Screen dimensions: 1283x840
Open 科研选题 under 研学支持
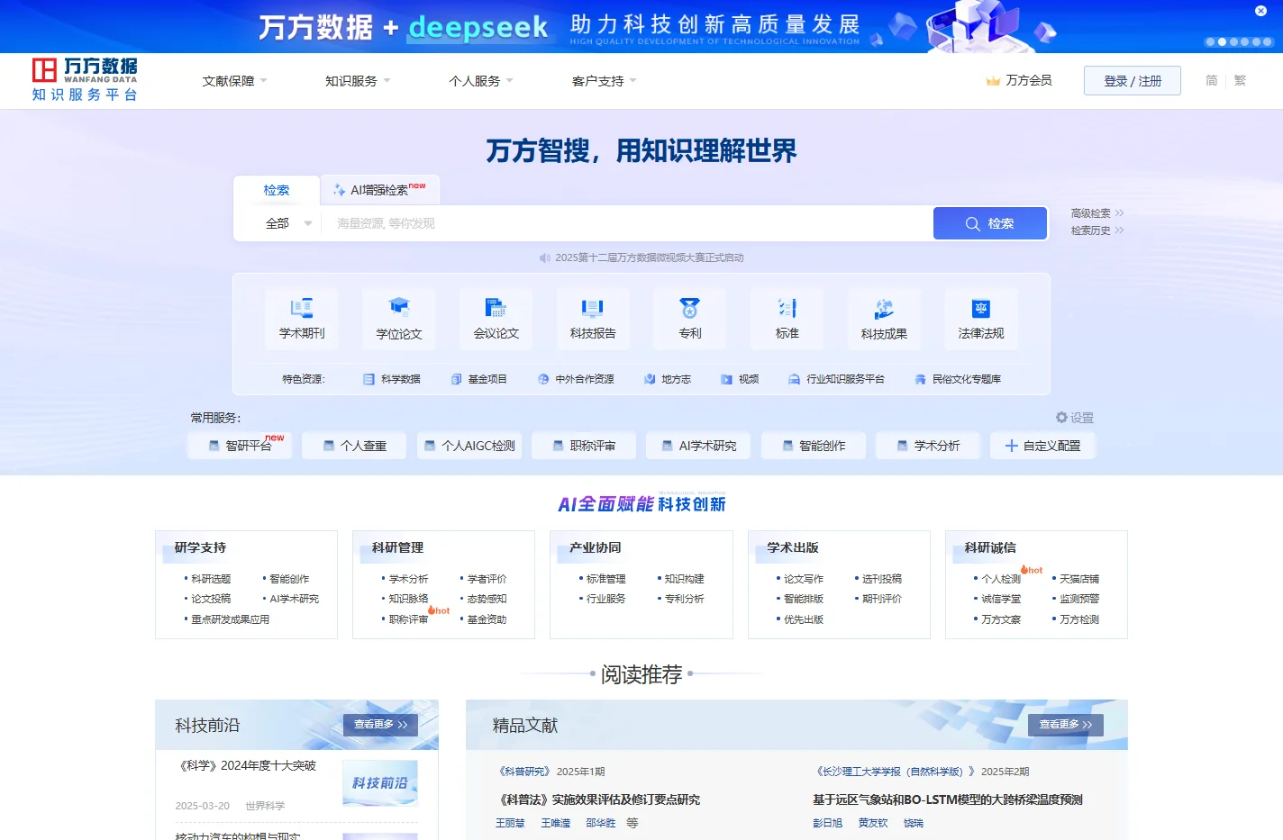(x=211, y=579)
